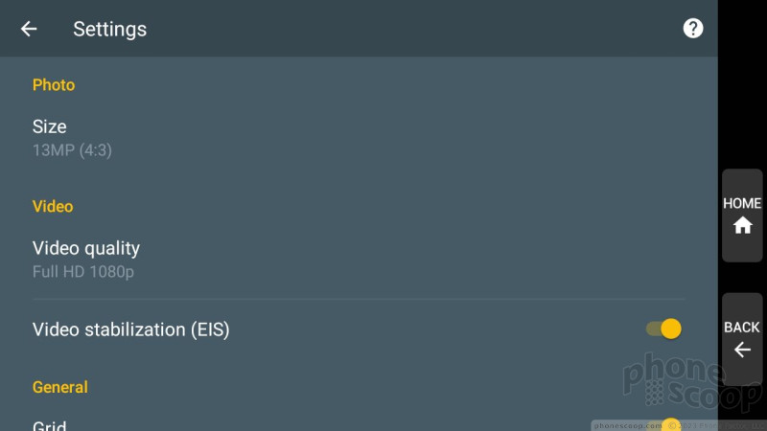Disable Video stabilization (EIS) switch
The height and width of the screenshot is (431, 767).
(663, 329)
